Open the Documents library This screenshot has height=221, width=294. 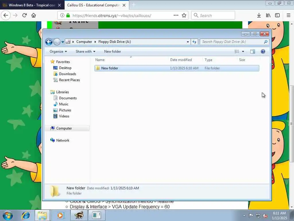[x=68, y=98]
